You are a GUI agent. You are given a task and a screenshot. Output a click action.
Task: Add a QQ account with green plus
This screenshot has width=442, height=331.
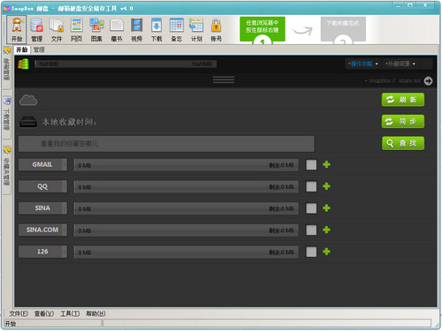point(326,186)
